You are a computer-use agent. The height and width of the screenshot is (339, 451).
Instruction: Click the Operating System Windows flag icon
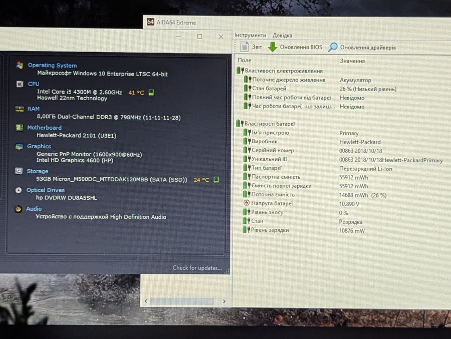click(x=20, y=65)
